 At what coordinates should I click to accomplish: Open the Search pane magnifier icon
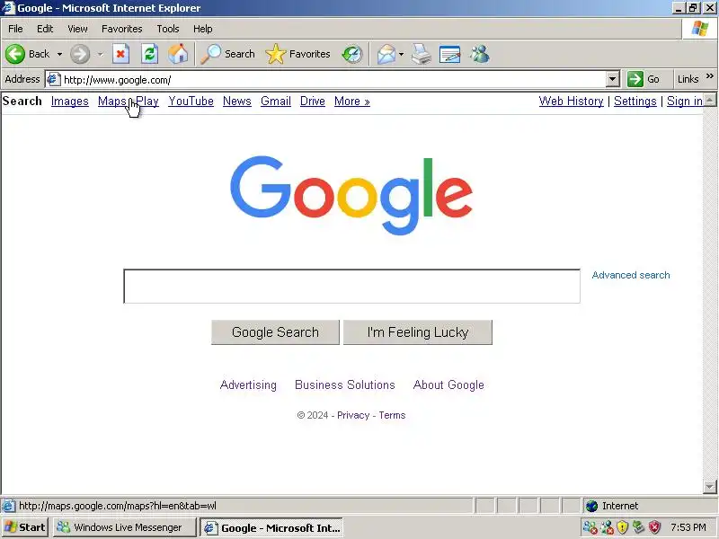[211, 54]
